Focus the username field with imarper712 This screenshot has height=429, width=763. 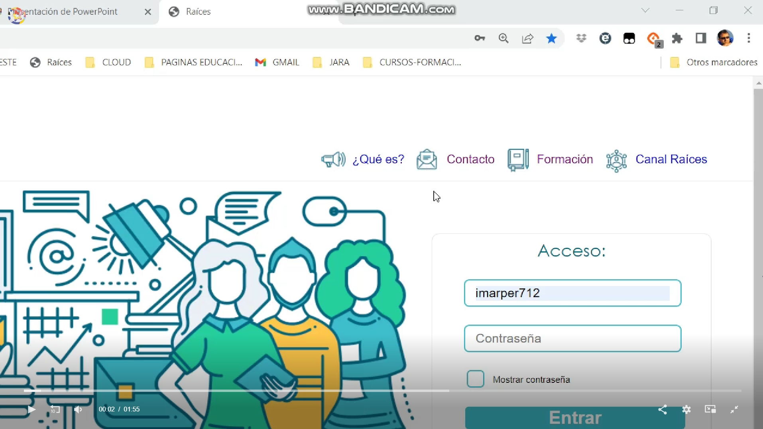pyautogui.click(x=572, y=293)
